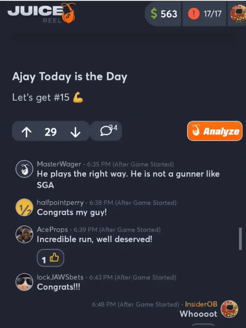Click the comments scrollbar thumb
The width and height of the screenshot is (246, 328).
coord(240,239)
